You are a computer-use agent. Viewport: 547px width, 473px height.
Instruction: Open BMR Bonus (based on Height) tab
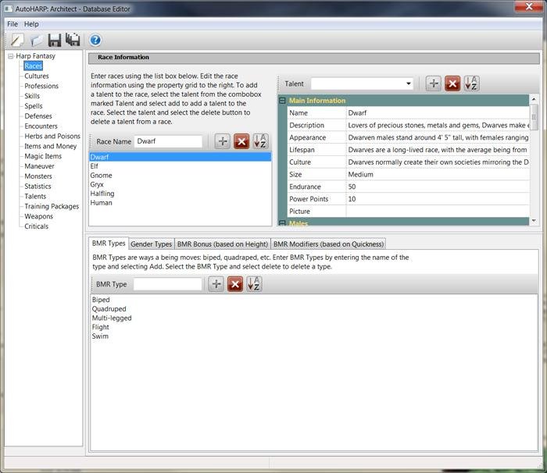tap(222, 244)
